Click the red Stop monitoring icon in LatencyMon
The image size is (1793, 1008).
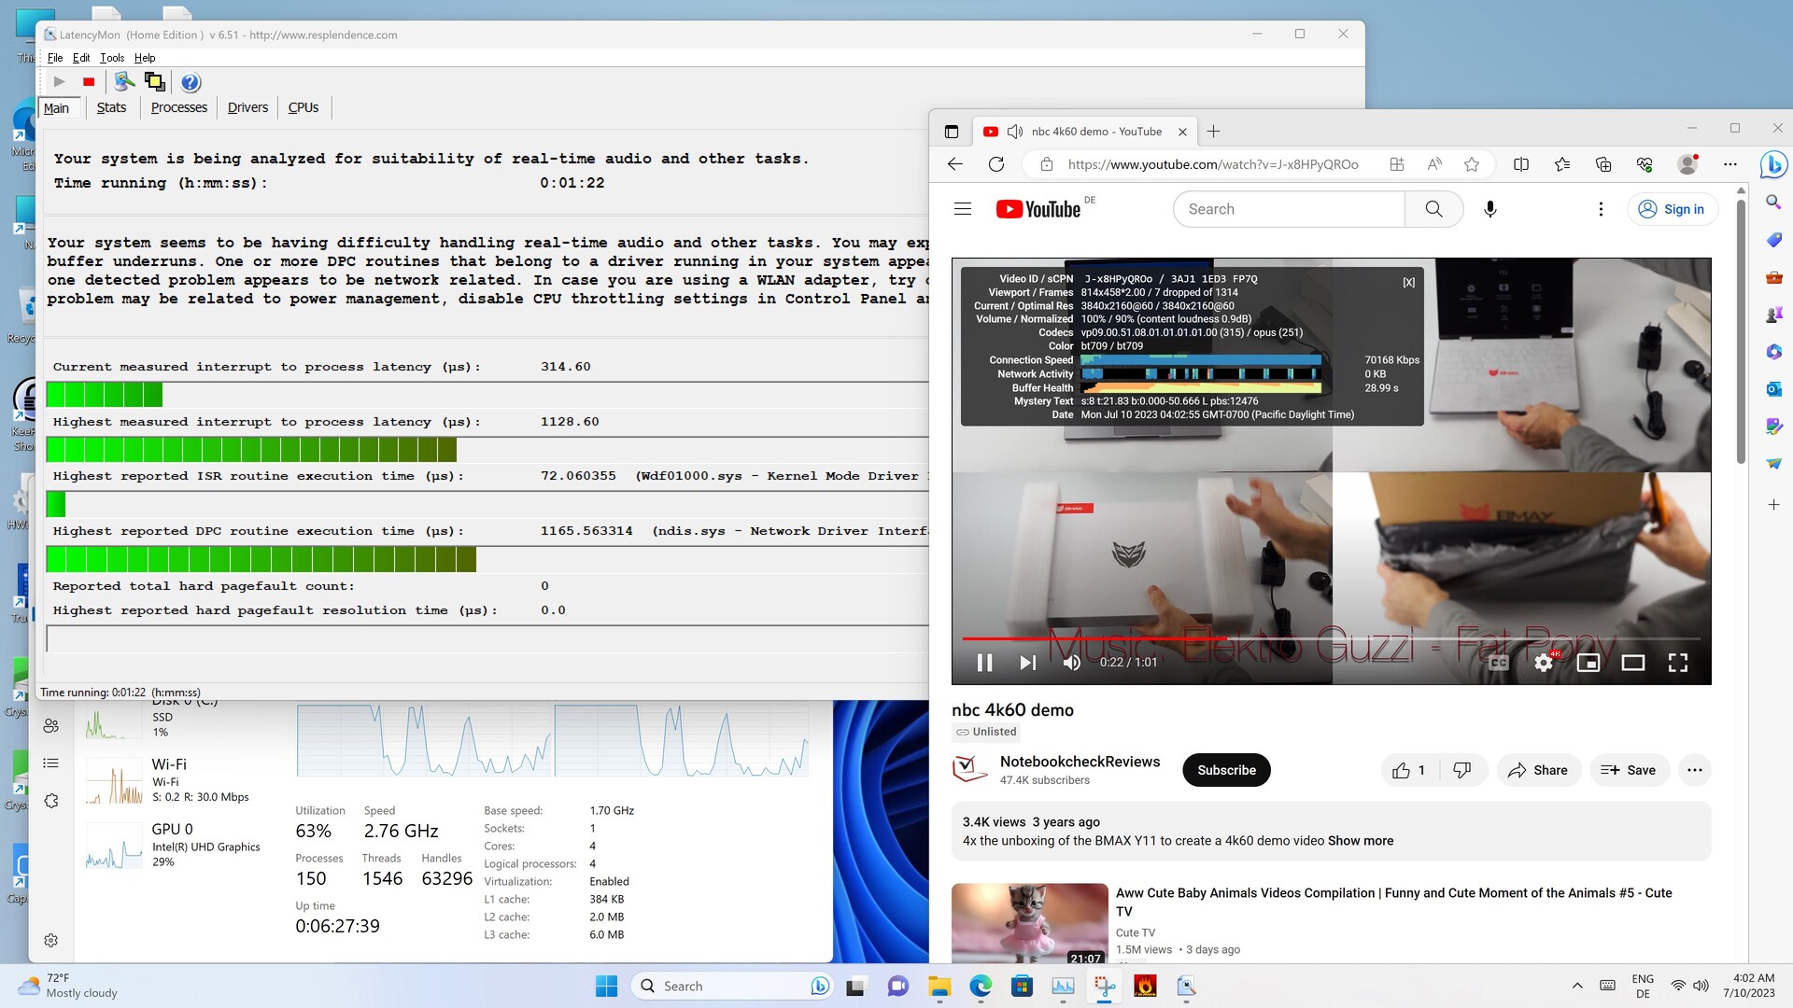89,82
